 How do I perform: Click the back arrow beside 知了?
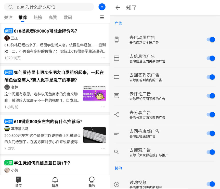click(x=118, y=8)
